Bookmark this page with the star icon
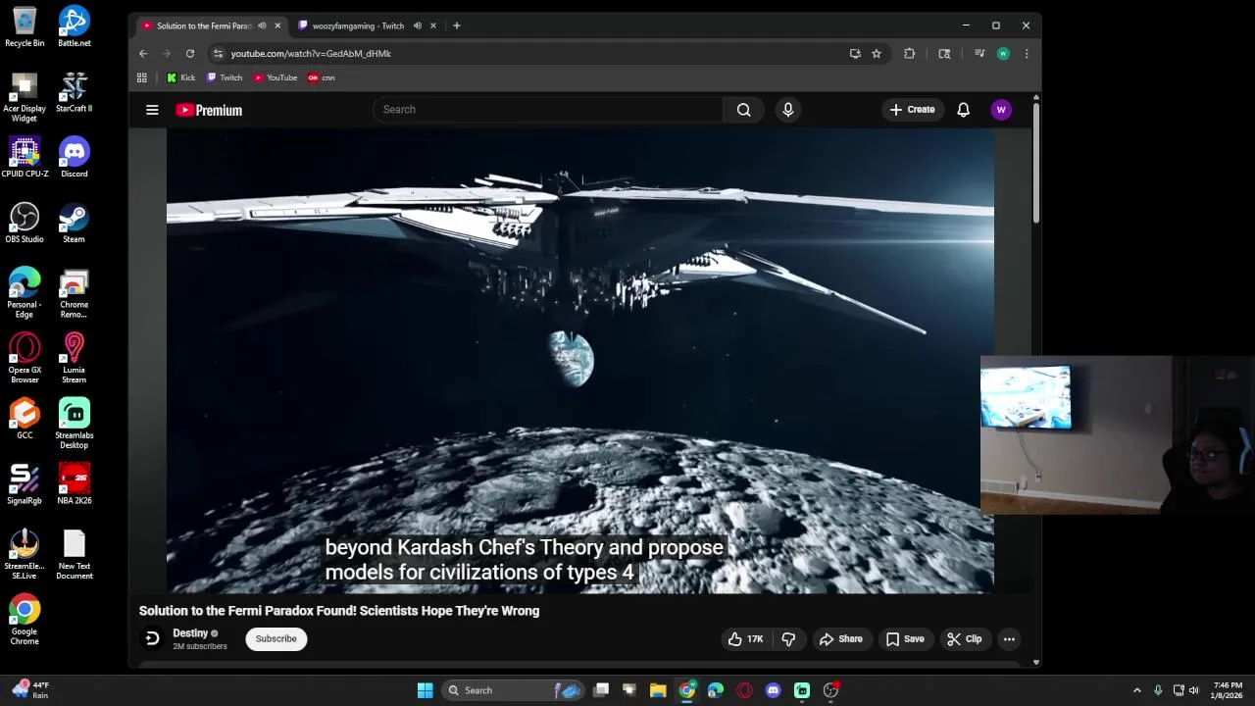 click(877, 54)
